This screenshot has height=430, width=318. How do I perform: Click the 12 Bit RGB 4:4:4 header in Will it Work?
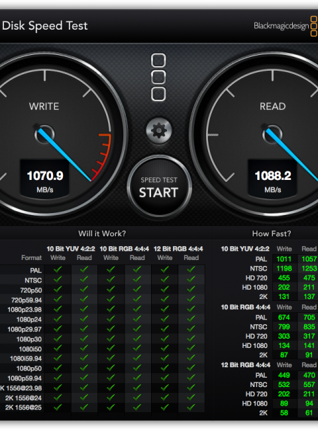click(x=178, y=249)
